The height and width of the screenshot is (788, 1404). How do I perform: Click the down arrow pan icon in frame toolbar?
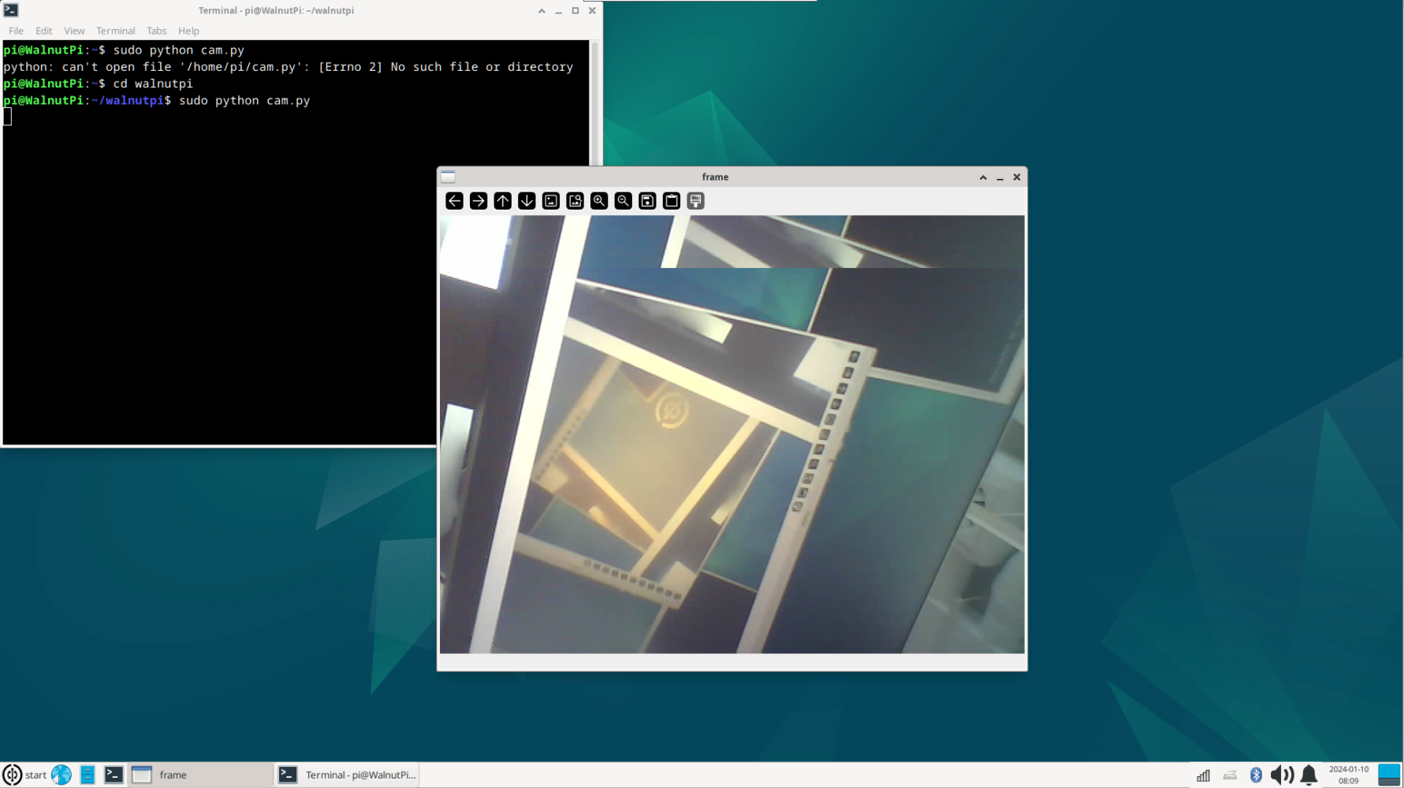pos(527,201)
